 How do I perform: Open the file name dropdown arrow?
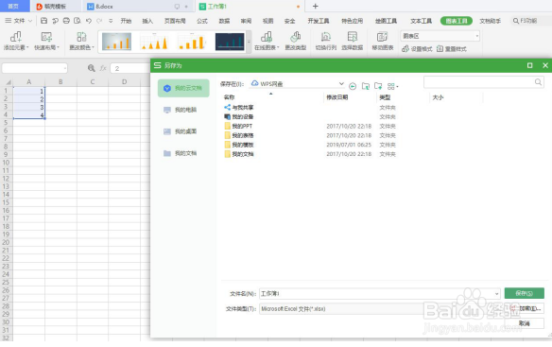pos(496,293)
